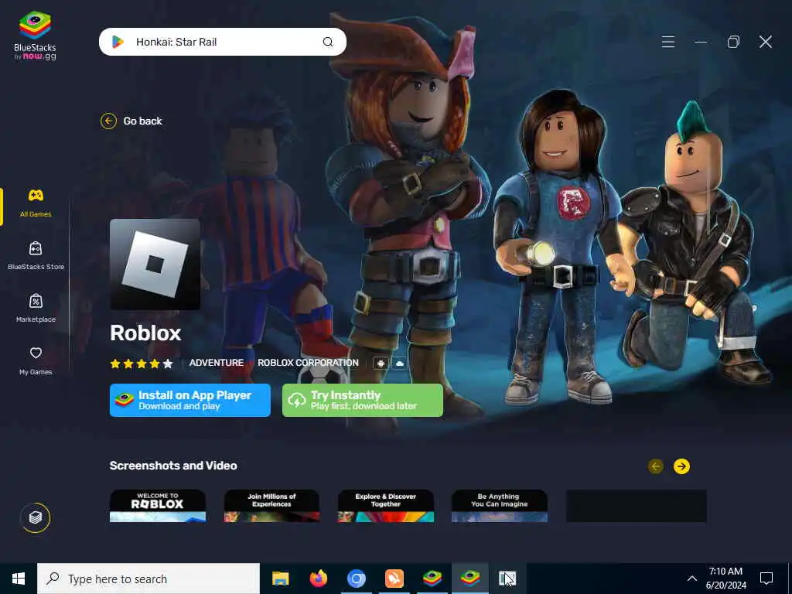The height and width of the screenshot is (594, 792).
Task: Click the next screenshots arrow
Action: pyautogui.click(x=681, y=466)
